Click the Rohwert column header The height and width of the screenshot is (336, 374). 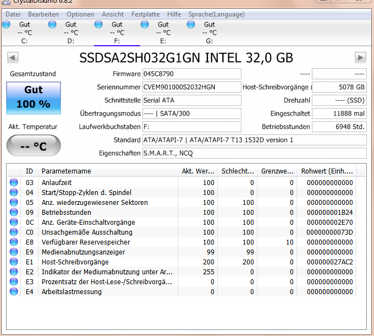pyautogui.click(x=327, y=171)
